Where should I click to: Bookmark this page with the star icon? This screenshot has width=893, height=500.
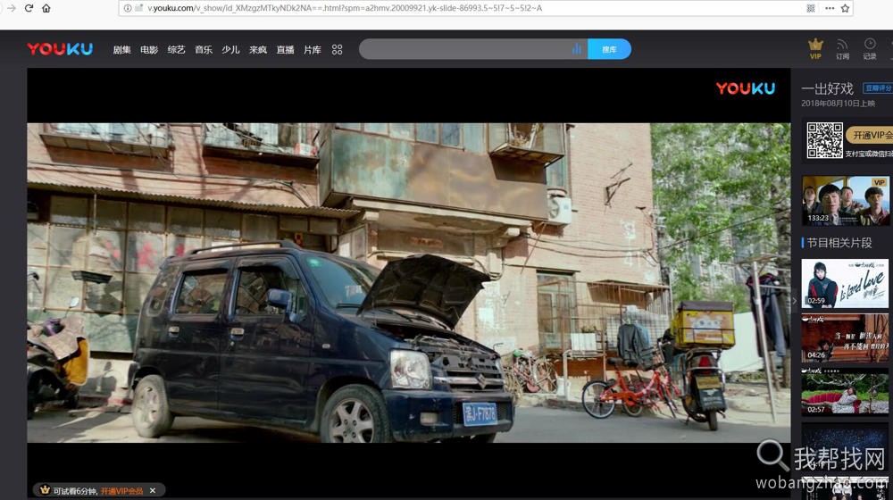(x=845, y=8)
